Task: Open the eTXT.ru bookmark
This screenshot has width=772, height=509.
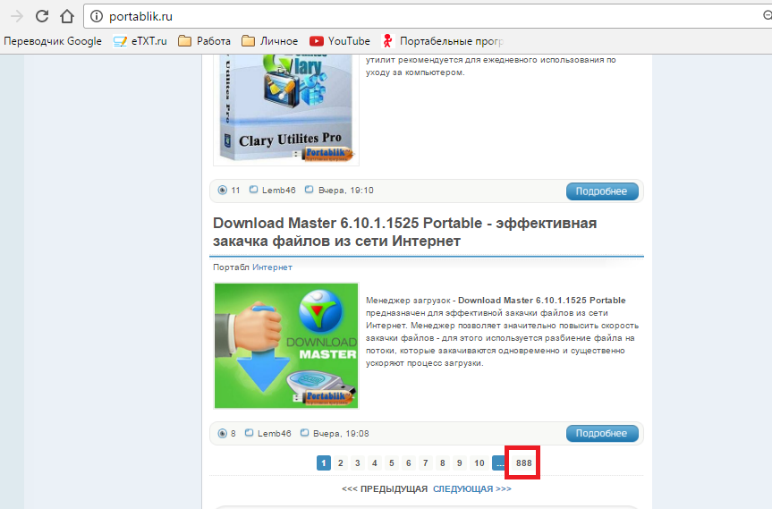Action: (x=140, y=41)
